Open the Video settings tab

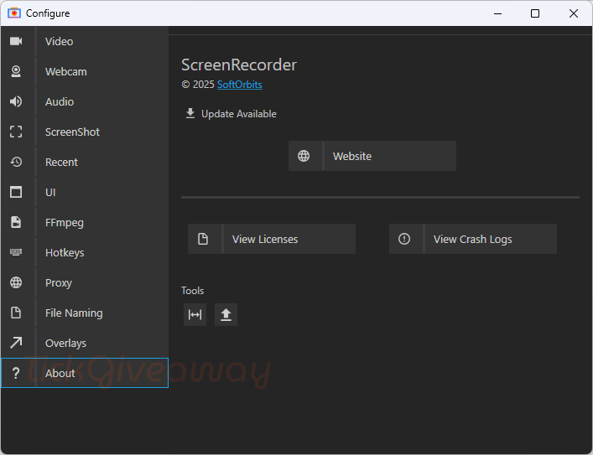pos(85,41)
